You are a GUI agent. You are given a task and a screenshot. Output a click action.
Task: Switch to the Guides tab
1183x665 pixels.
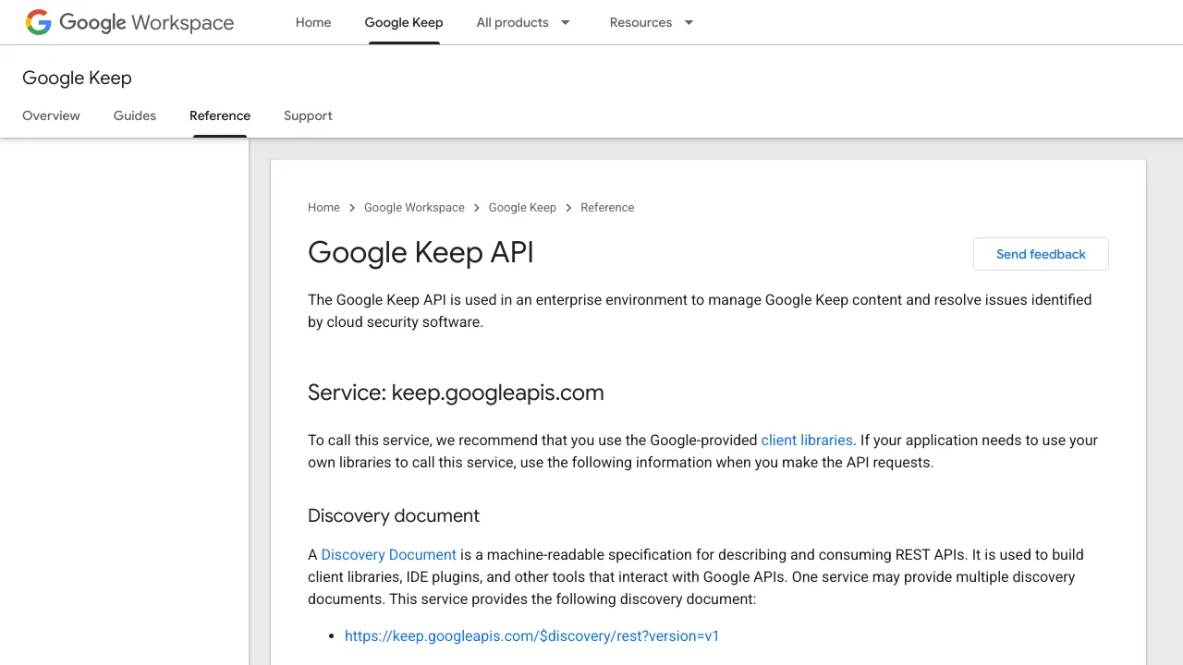(x=135, y=115)
